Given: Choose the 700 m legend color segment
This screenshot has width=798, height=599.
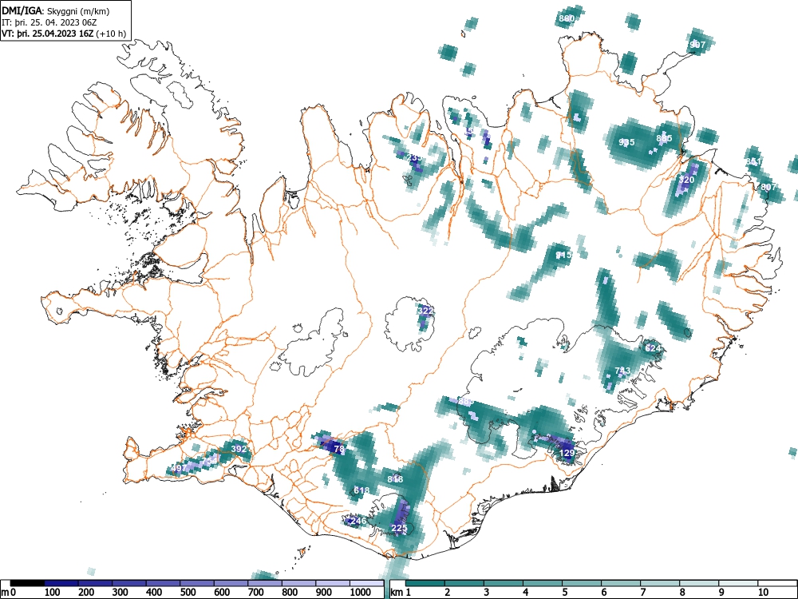Looking at the screenshot, I should coord(265,583).
